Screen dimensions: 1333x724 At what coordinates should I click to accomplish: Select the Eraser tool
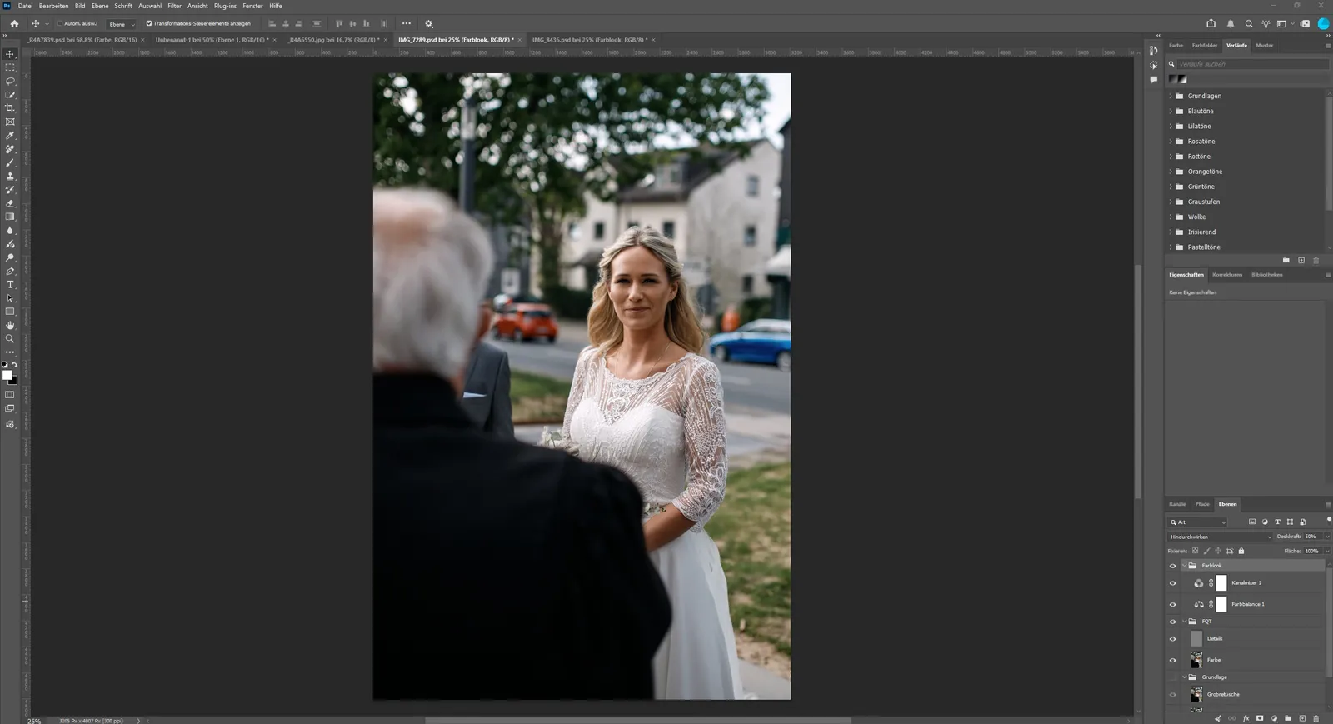pos(10,203)
